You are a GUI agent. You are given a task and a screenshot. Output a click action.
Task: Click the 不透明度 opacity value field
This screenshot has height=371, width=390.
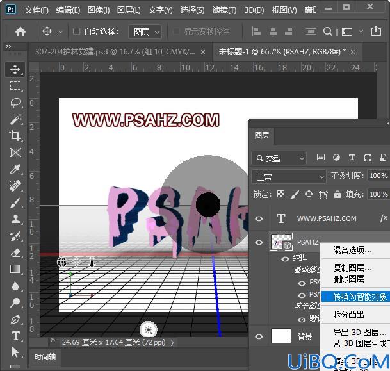(378, 176)
